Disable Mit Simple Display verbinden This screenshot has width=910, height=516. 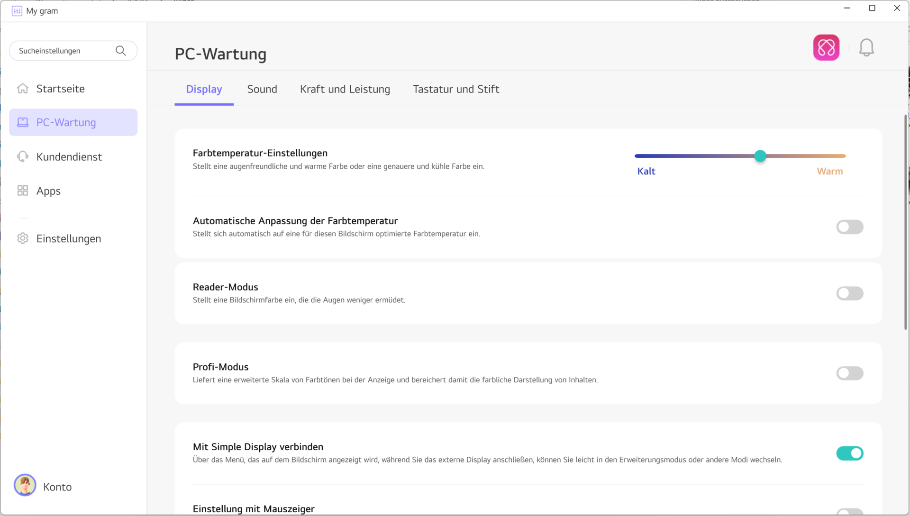click(849, 453)
